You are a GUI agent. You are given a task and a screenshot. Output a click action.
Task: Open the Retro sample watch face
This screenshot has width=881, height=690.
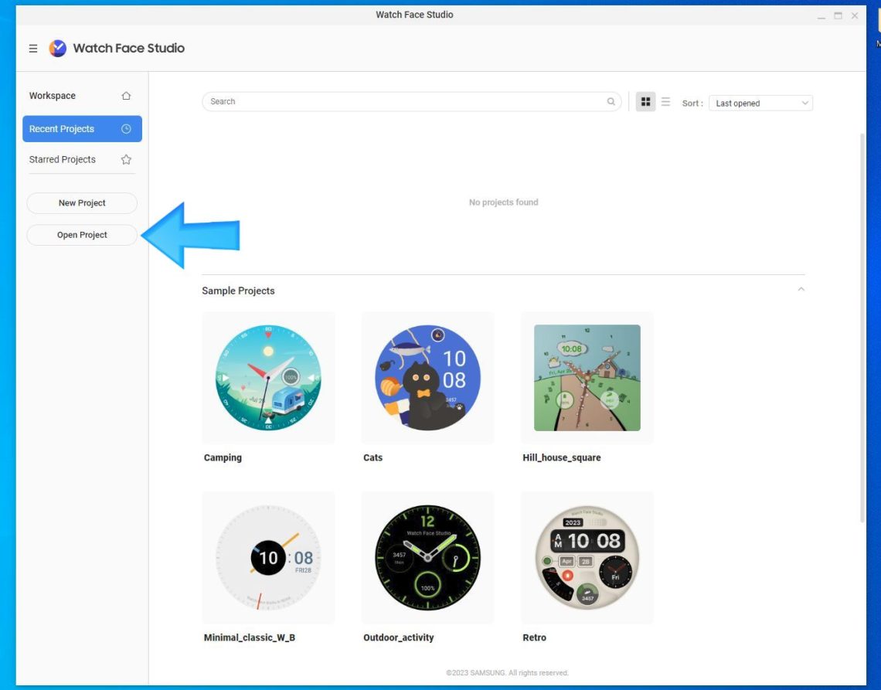(587, 557)
